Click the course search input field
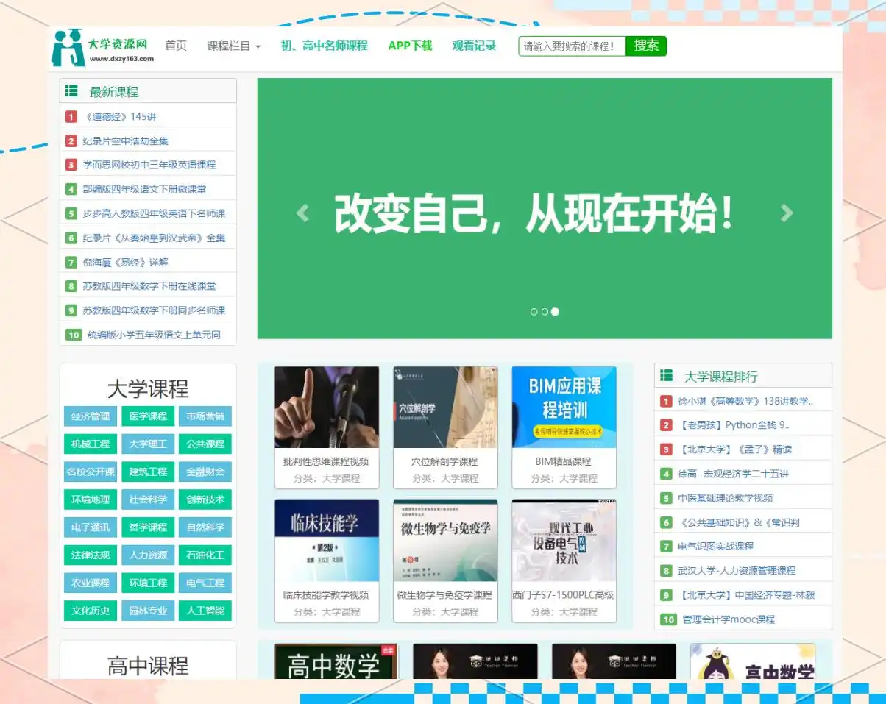This screenshot has width=886, height=704. (572, 46)
